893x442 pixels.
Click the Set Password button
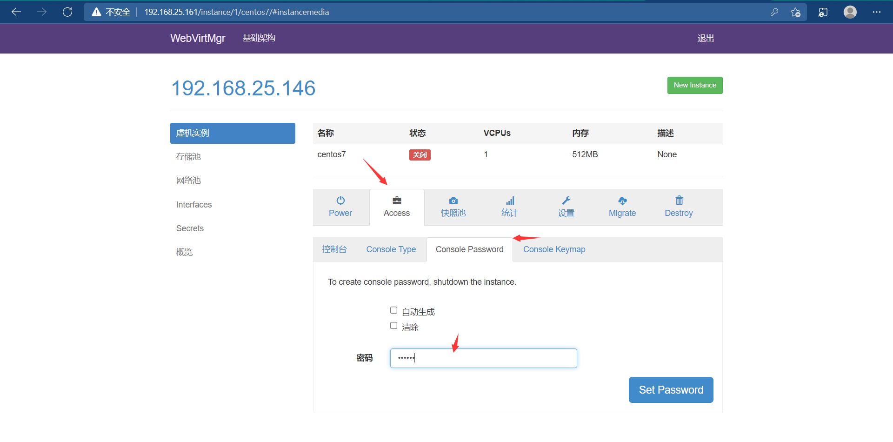coord(671,390)
